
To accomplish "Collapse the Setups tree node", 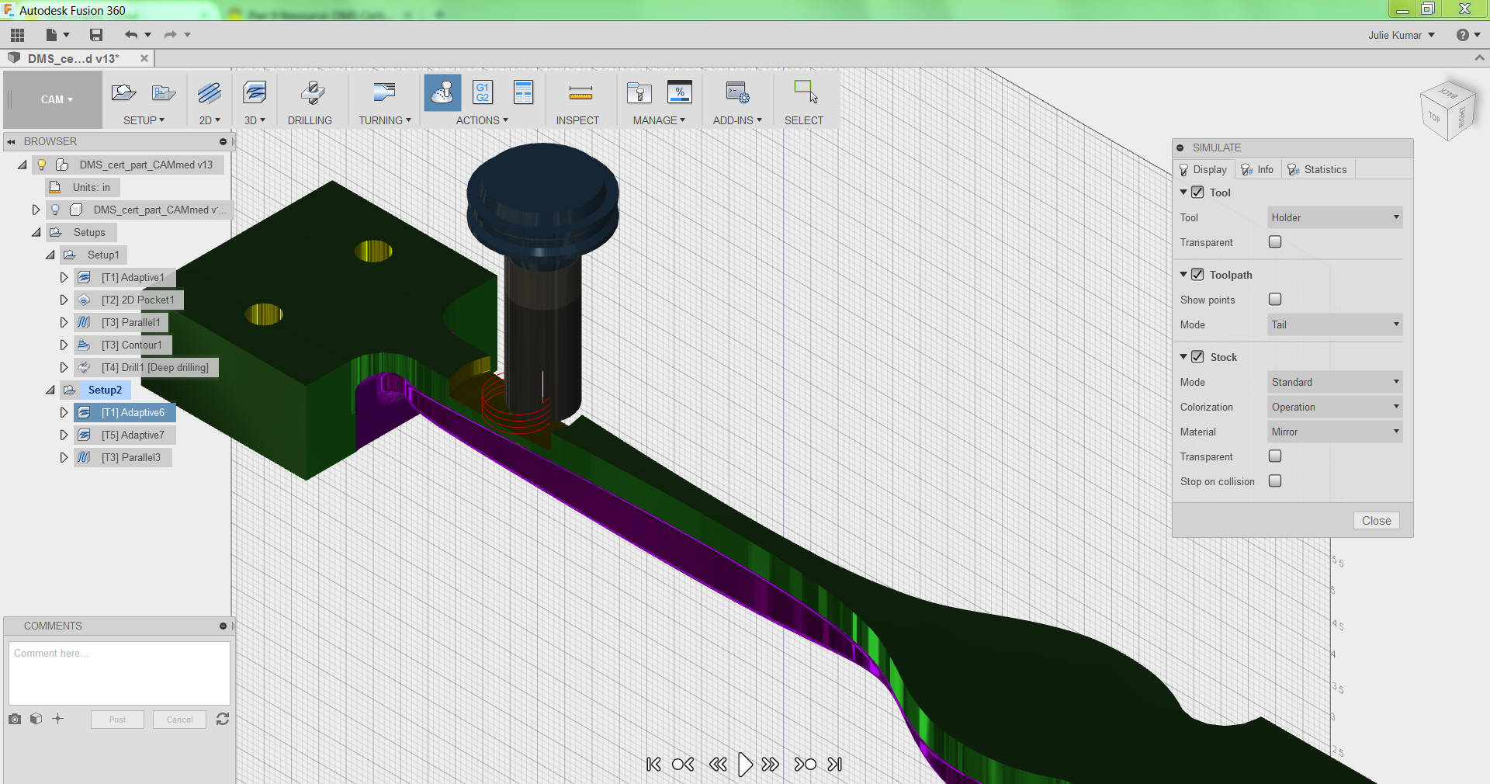I will pos(36,232).
